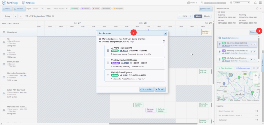
Task: Select the ExCeL 5:00 PM delivery event
Action: coord(162,110)
